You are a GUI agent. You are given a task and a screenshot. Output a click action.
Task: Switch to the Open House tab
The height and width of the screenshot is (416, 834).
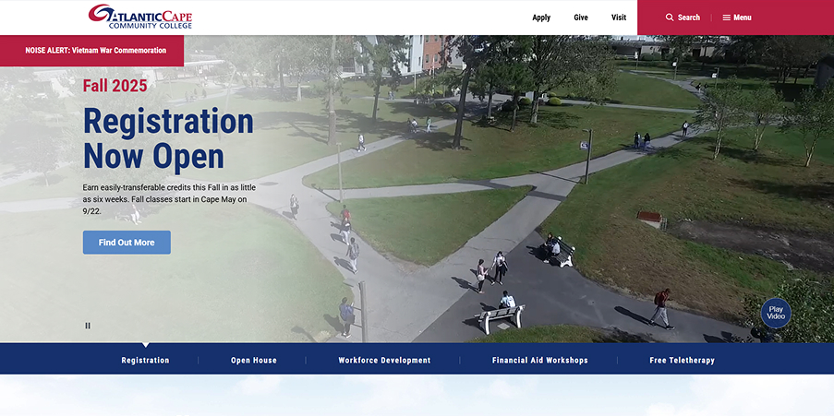[x=254, y=361]
